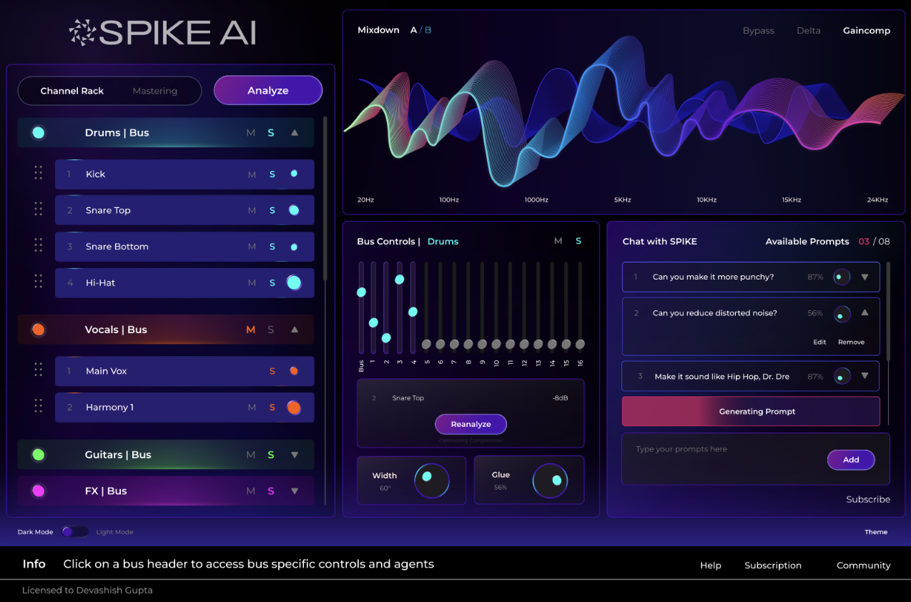This screenshot has width=911, height=602.
Task: Click the magenta indicator icon on FX Bus
Action: click(x=38, y=491)
